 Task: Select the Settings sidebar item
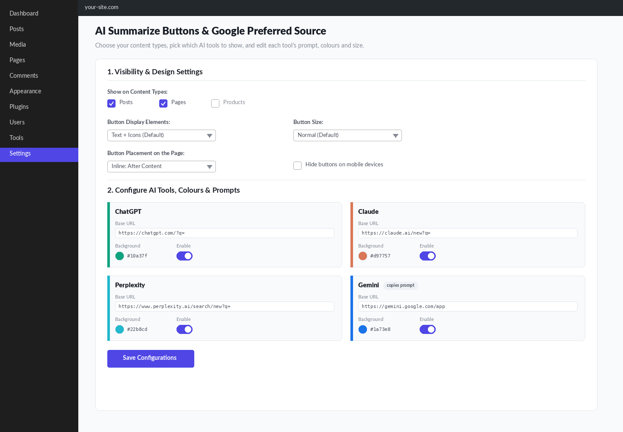39,155
